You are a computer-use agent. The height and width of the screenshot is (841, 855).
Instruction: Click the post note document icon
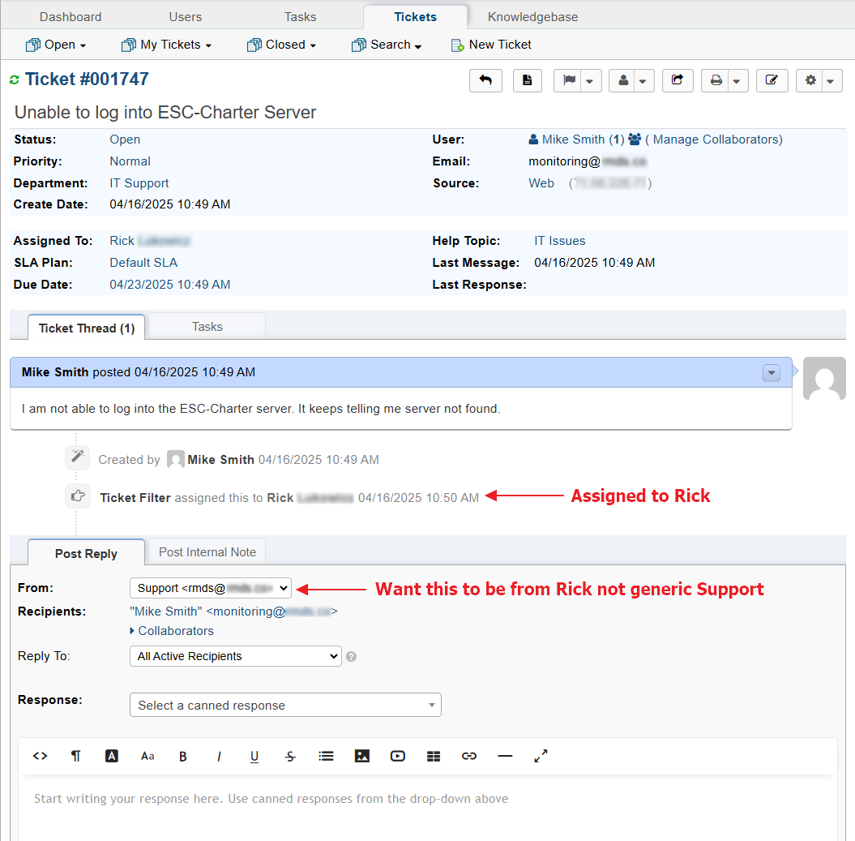[528, 80]
